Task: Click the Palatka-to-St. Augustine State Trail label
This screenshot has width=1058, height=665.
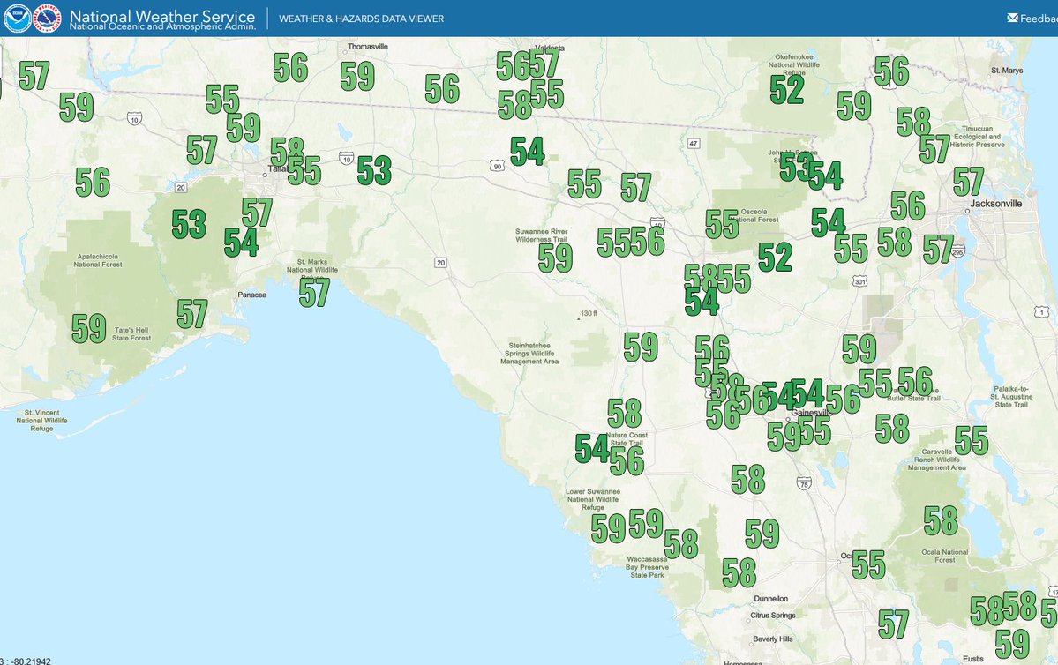Action: click(x=1011, y=397)
